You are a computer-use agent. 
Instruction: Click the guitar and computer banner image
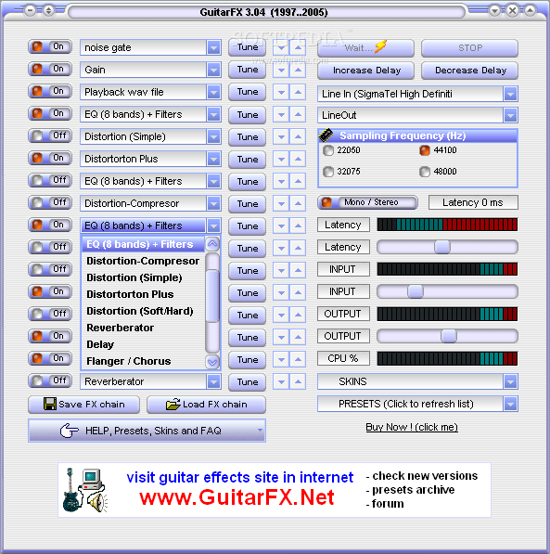click(85, 490)
